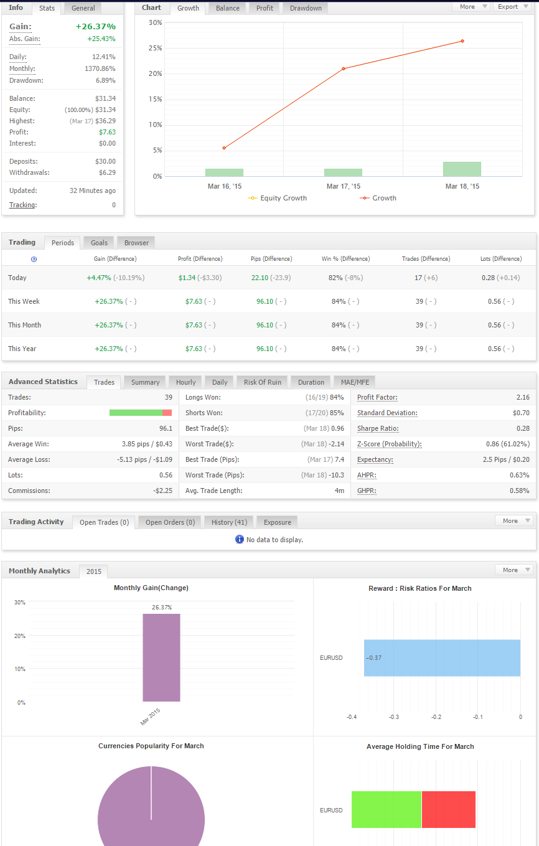Click the GHPR label
This screenshot has height=846, width=539.
click(367, 491)
